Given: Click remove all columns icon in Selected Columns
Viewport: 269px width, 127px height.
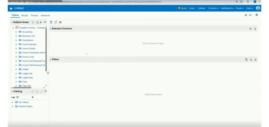Looking at the screenshot, I should coord(255,29).
